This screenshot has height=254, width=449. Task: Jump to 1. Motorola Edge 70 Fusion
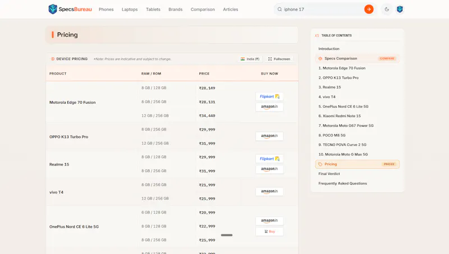342,68
